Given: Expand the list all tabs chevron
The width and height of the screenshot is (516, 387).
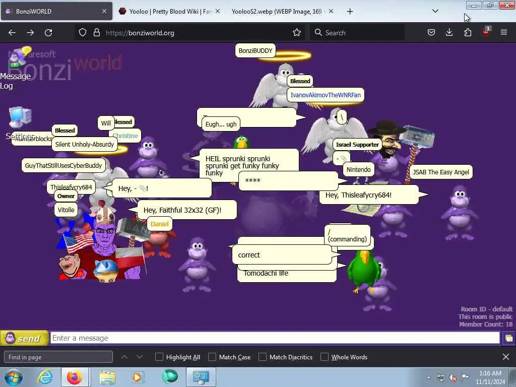Looking at the screenshot, I should coord(435,11).
